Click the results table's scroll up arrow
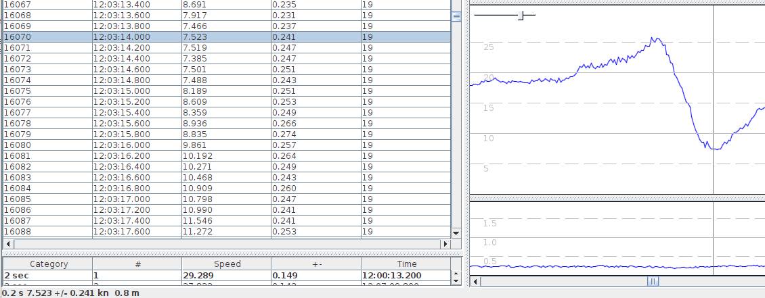 tap(456, 274)
